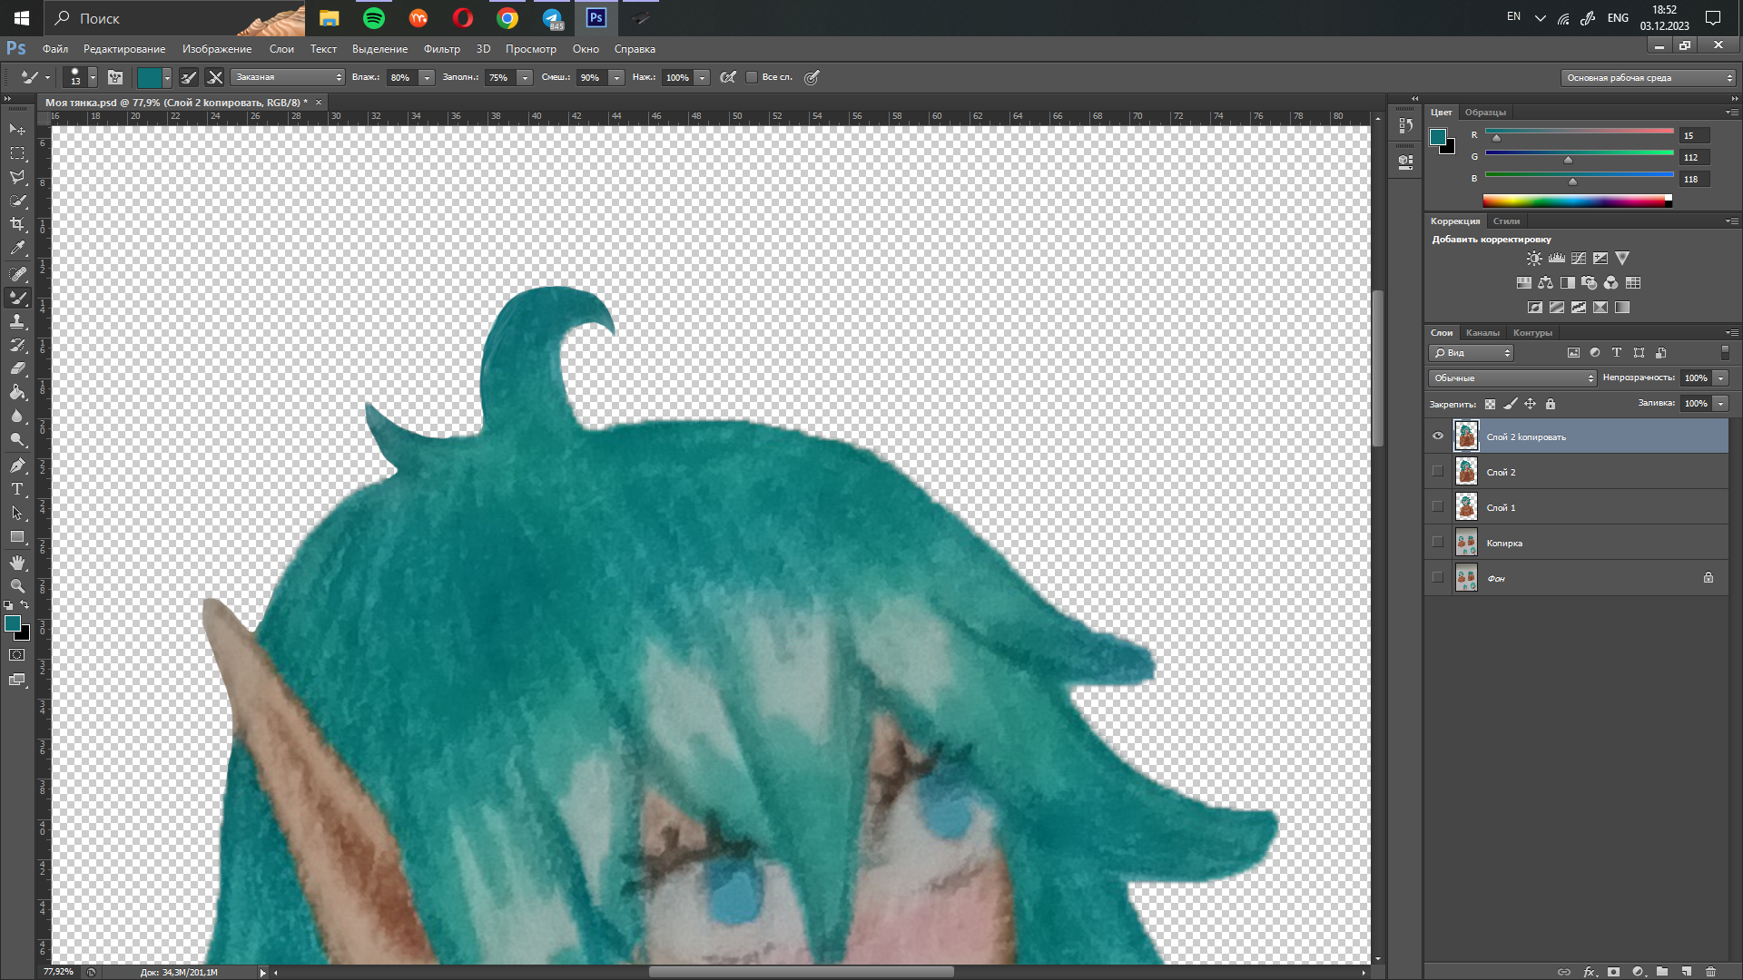This screenshot has height=980, width=1743.
Task: Open the Вид layer filter dropdown
Action: 1472,353
